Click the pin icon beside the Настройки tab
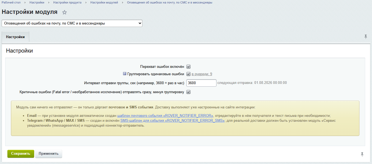Screen dimensions: 372x164 point(366,37)
